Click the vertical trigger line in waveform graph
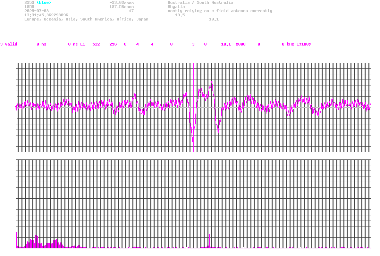 (x=193, y=107)
